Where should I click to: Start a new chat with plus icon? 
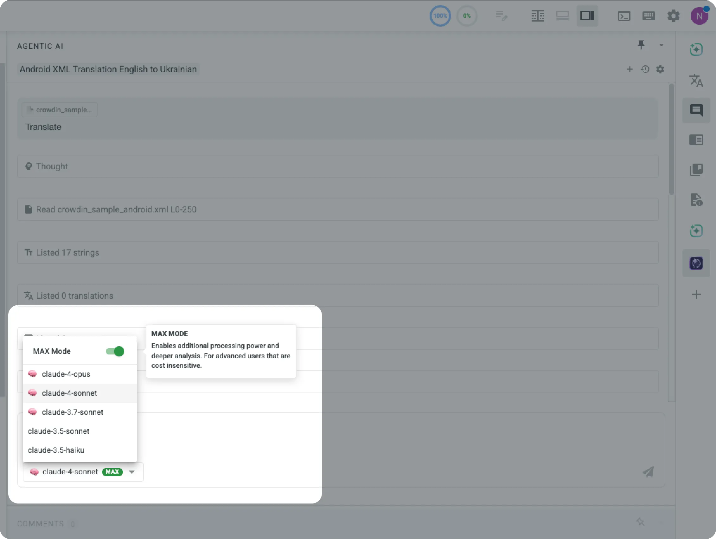630,69
